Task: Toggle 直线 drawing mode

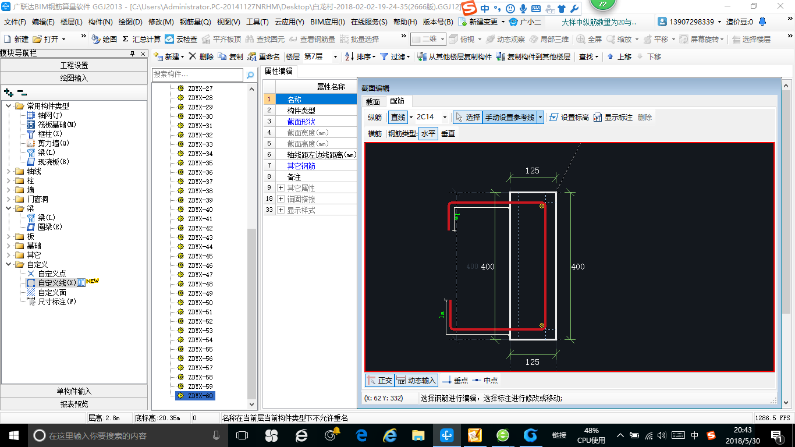Action: click(x=398, y=117)
